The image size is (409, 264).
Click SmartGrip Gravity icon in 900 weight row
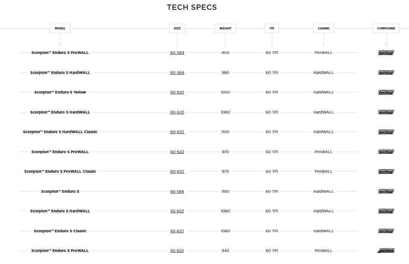coord(386,53)
